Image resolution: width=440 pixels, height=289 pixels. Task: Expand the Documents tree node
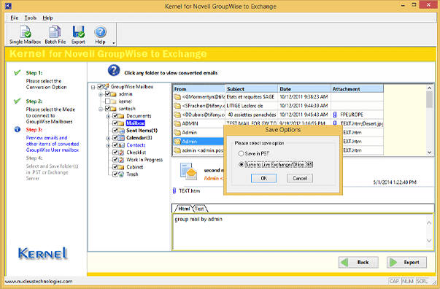(108, 116)
